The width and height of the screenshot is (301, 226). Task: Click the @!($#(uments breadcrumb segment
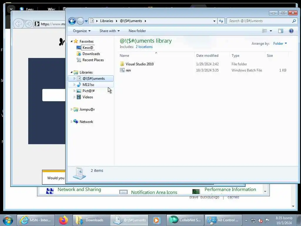[131, 21]
